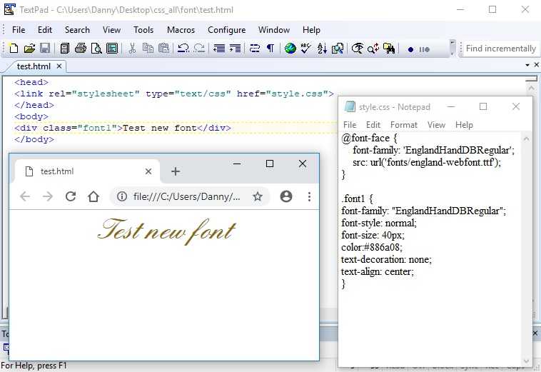Open a new tab in Chrome
Screen dimensions: 541x372
click(x=176, y=171)
